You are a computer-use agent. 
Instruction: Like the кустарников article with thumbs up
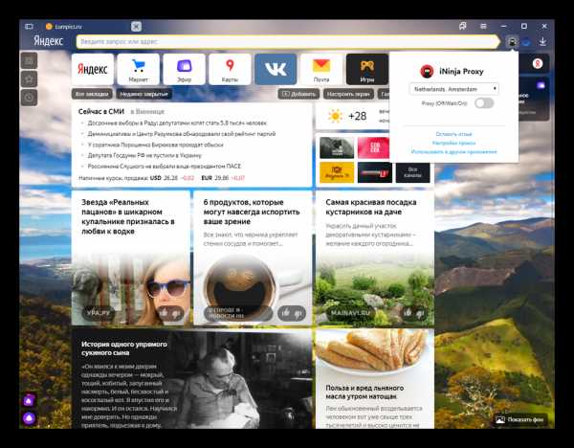coord(408,312)
